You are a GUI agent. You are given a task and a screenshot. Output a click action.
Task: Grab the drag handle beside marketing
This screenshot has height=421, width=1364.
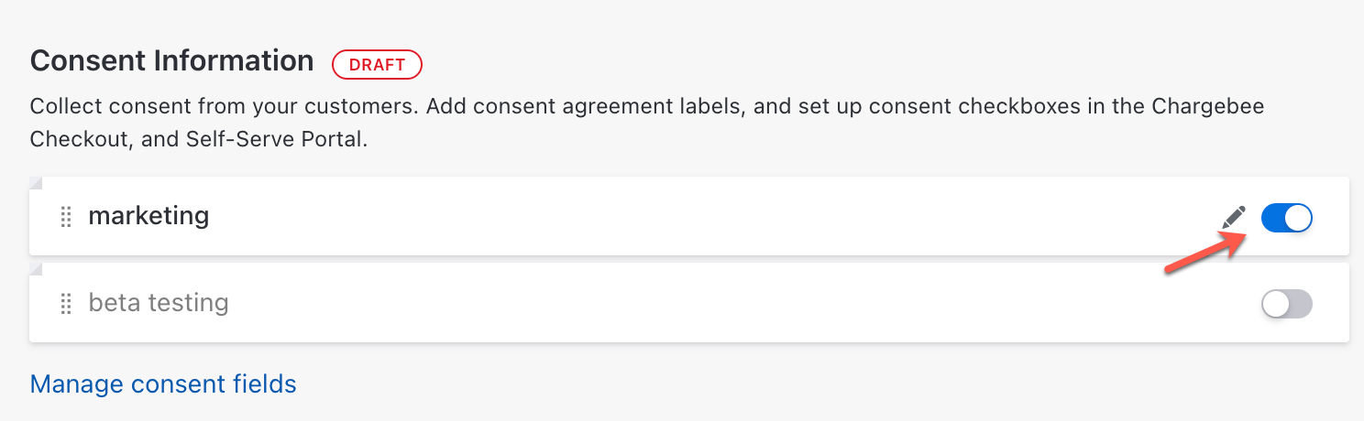click(x=65, y=217)
